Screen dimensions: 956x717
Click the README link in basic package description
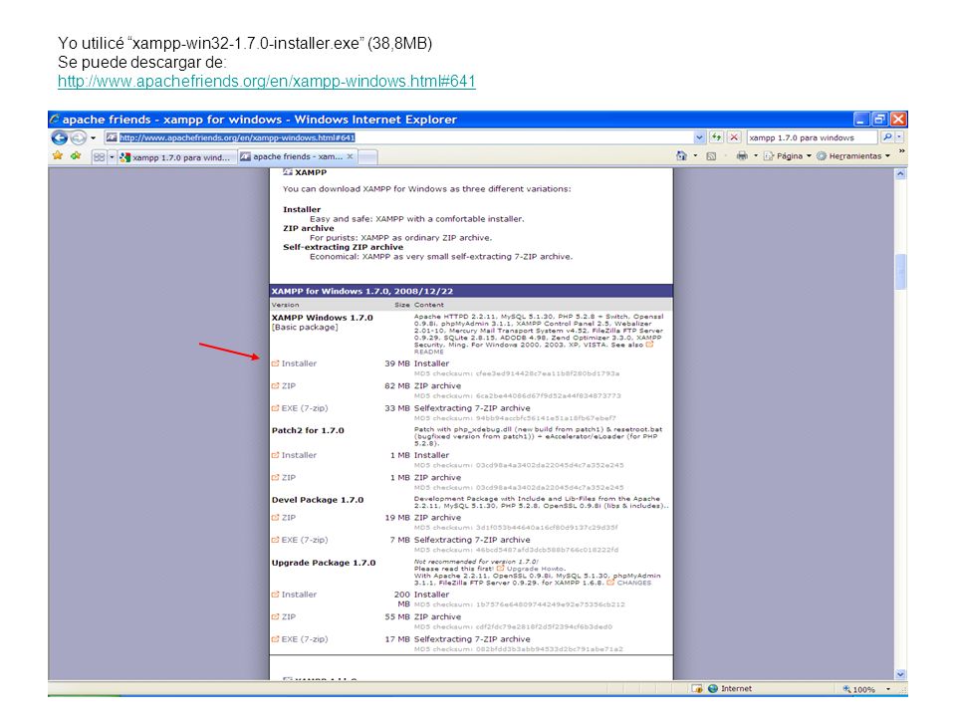429,352
